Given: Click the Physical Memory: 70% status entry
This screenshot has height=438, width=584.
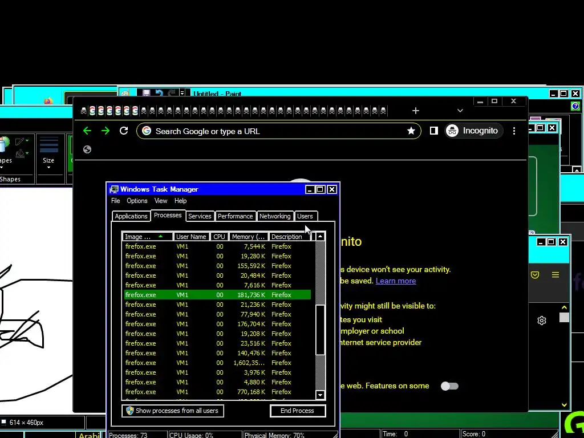Looking at the screenshot, I should pyautogui.click(x=274, y=435).
